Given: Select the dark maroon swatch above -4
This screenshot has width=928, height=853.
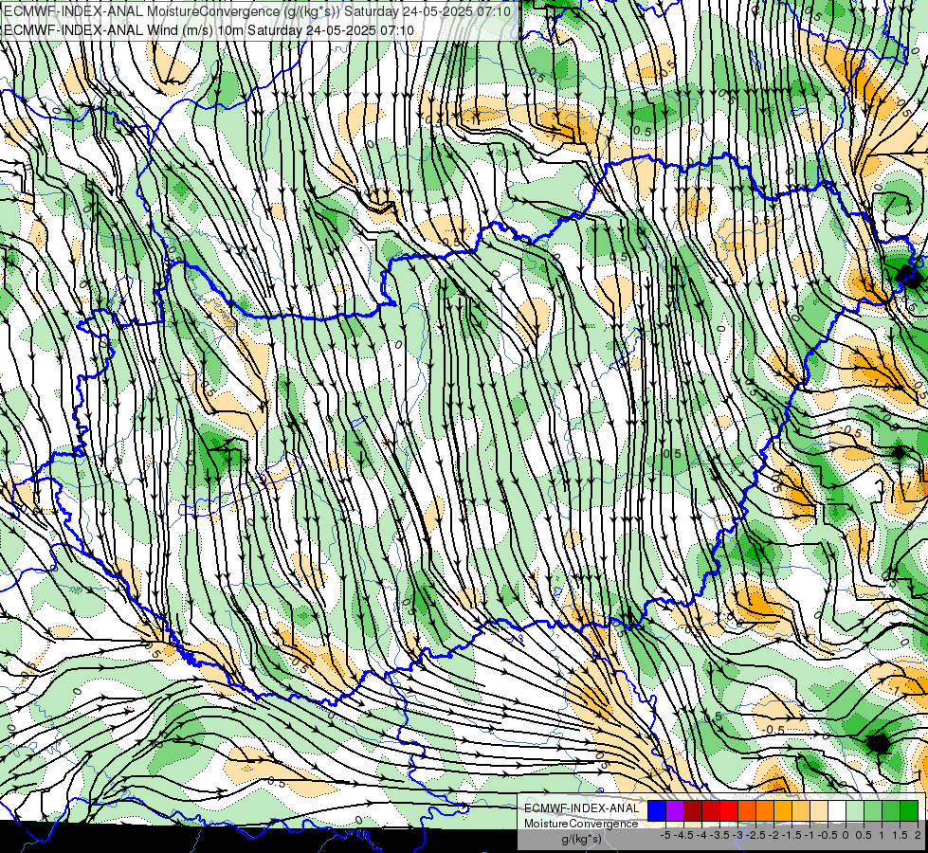Looking at the screenshot, I should 693,810.
